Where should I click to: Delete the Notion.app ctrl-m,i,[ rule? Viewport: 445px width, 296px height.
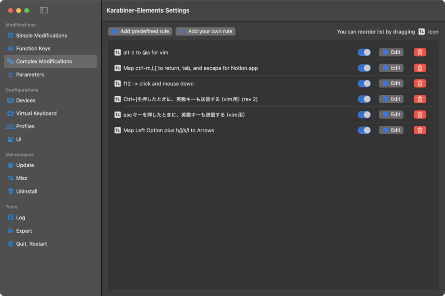420,68
